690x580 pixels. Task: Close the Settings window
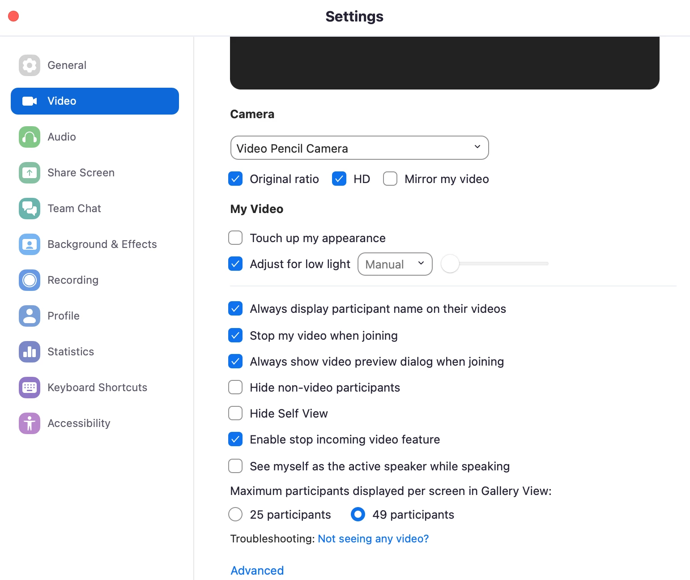point(13,16)
